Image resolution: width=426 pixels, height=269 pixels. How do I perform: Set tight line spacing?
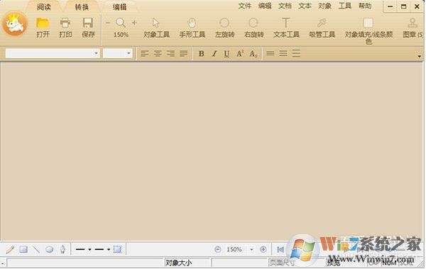(270, 53)
